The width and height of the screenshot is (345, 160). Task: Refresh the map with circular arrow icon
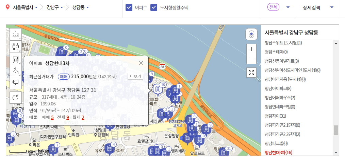coord(16,98)
